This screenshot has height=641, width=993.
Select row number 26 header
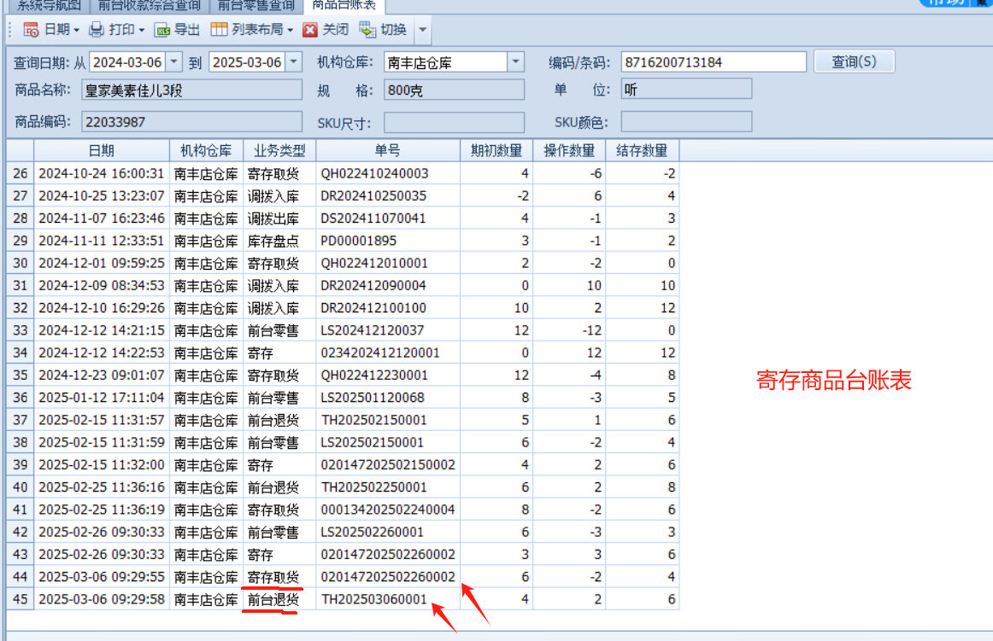(21, 173)
